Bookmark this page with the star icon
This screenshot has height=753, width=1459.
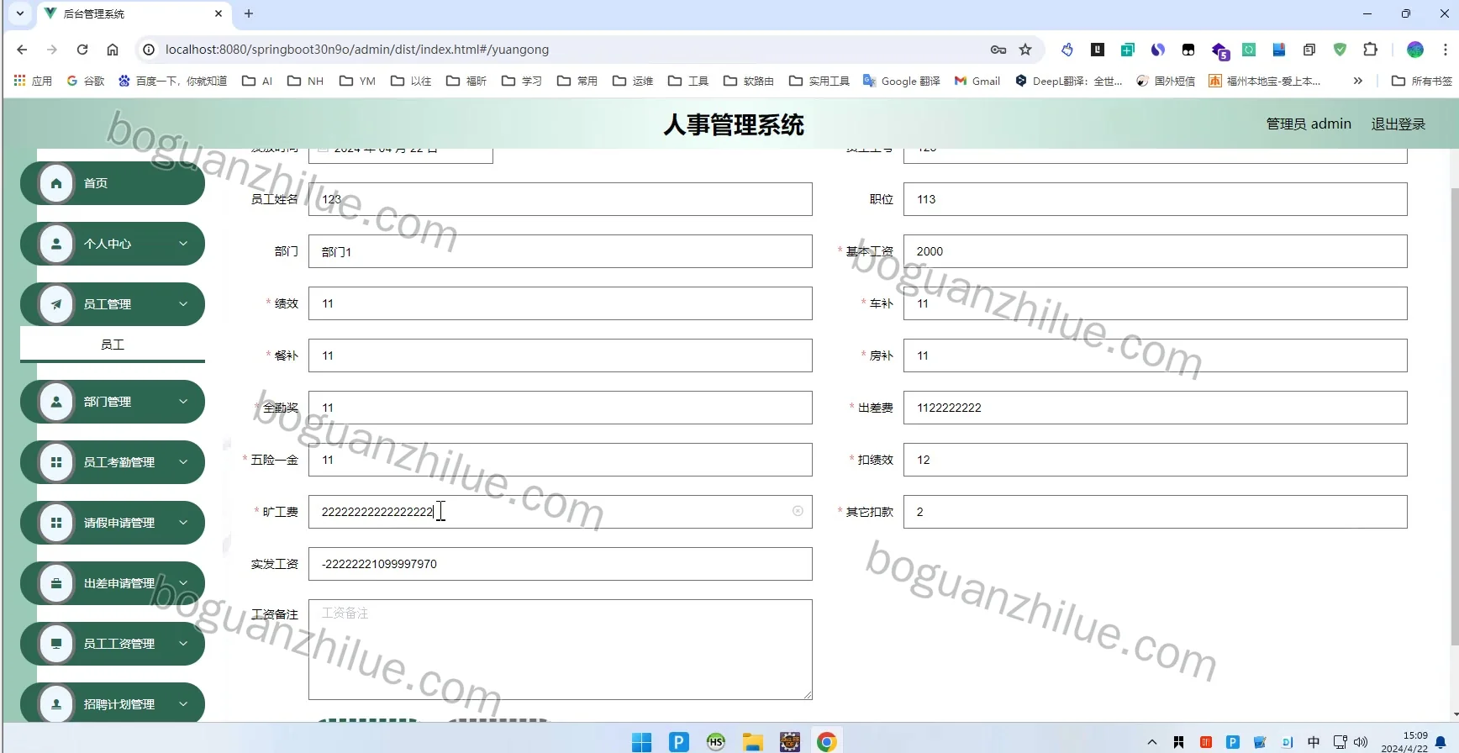tap(1025, 50)
